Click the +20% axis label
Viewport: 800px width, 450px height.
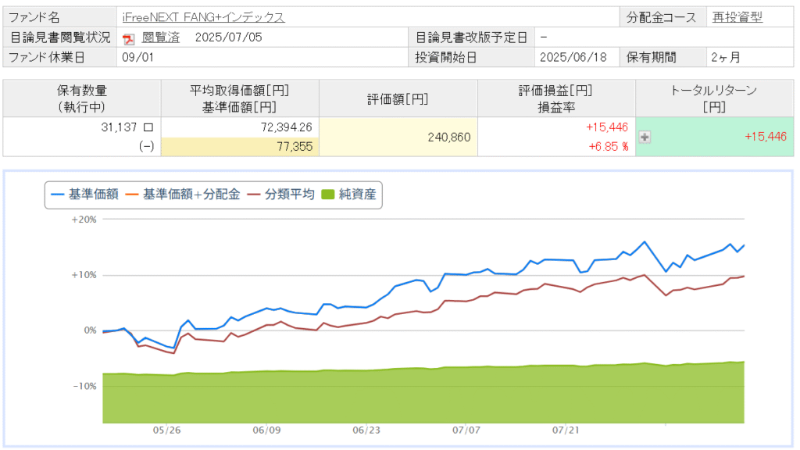pos(84,220)
